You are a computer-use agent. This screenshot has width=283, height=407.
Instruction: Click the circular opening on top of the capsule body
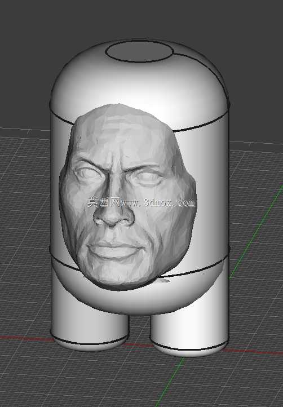(139, 51)
